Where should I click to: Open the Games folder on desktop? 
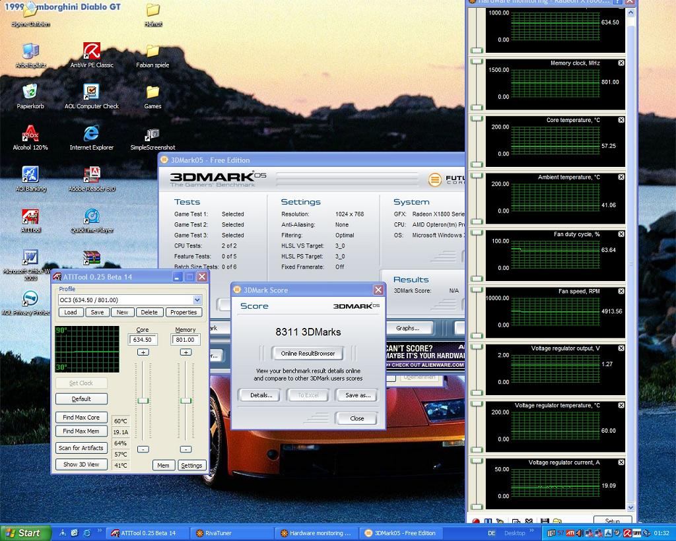tap(152, 96)
